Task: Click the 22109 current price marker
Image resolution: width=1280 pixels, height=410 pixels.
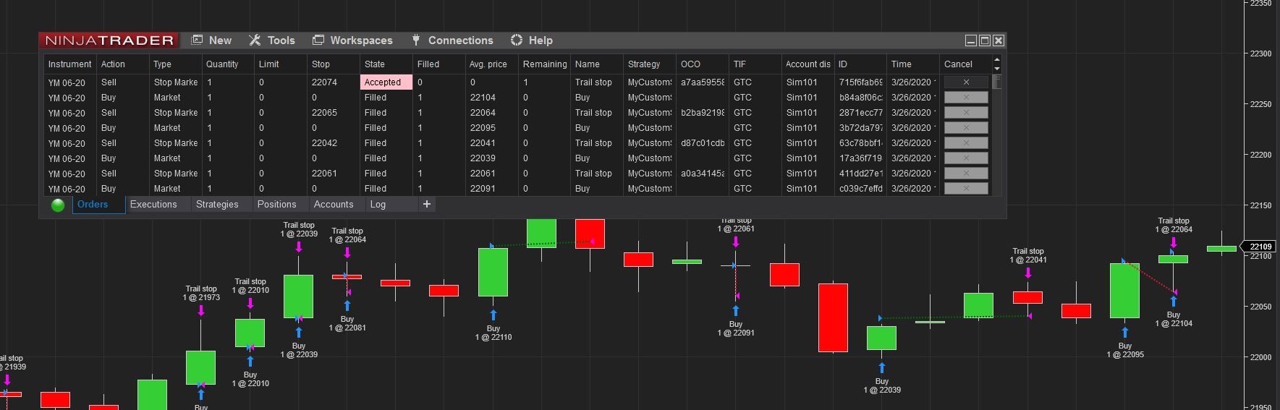Action: pyautogui.click(x=1260, y=247)
